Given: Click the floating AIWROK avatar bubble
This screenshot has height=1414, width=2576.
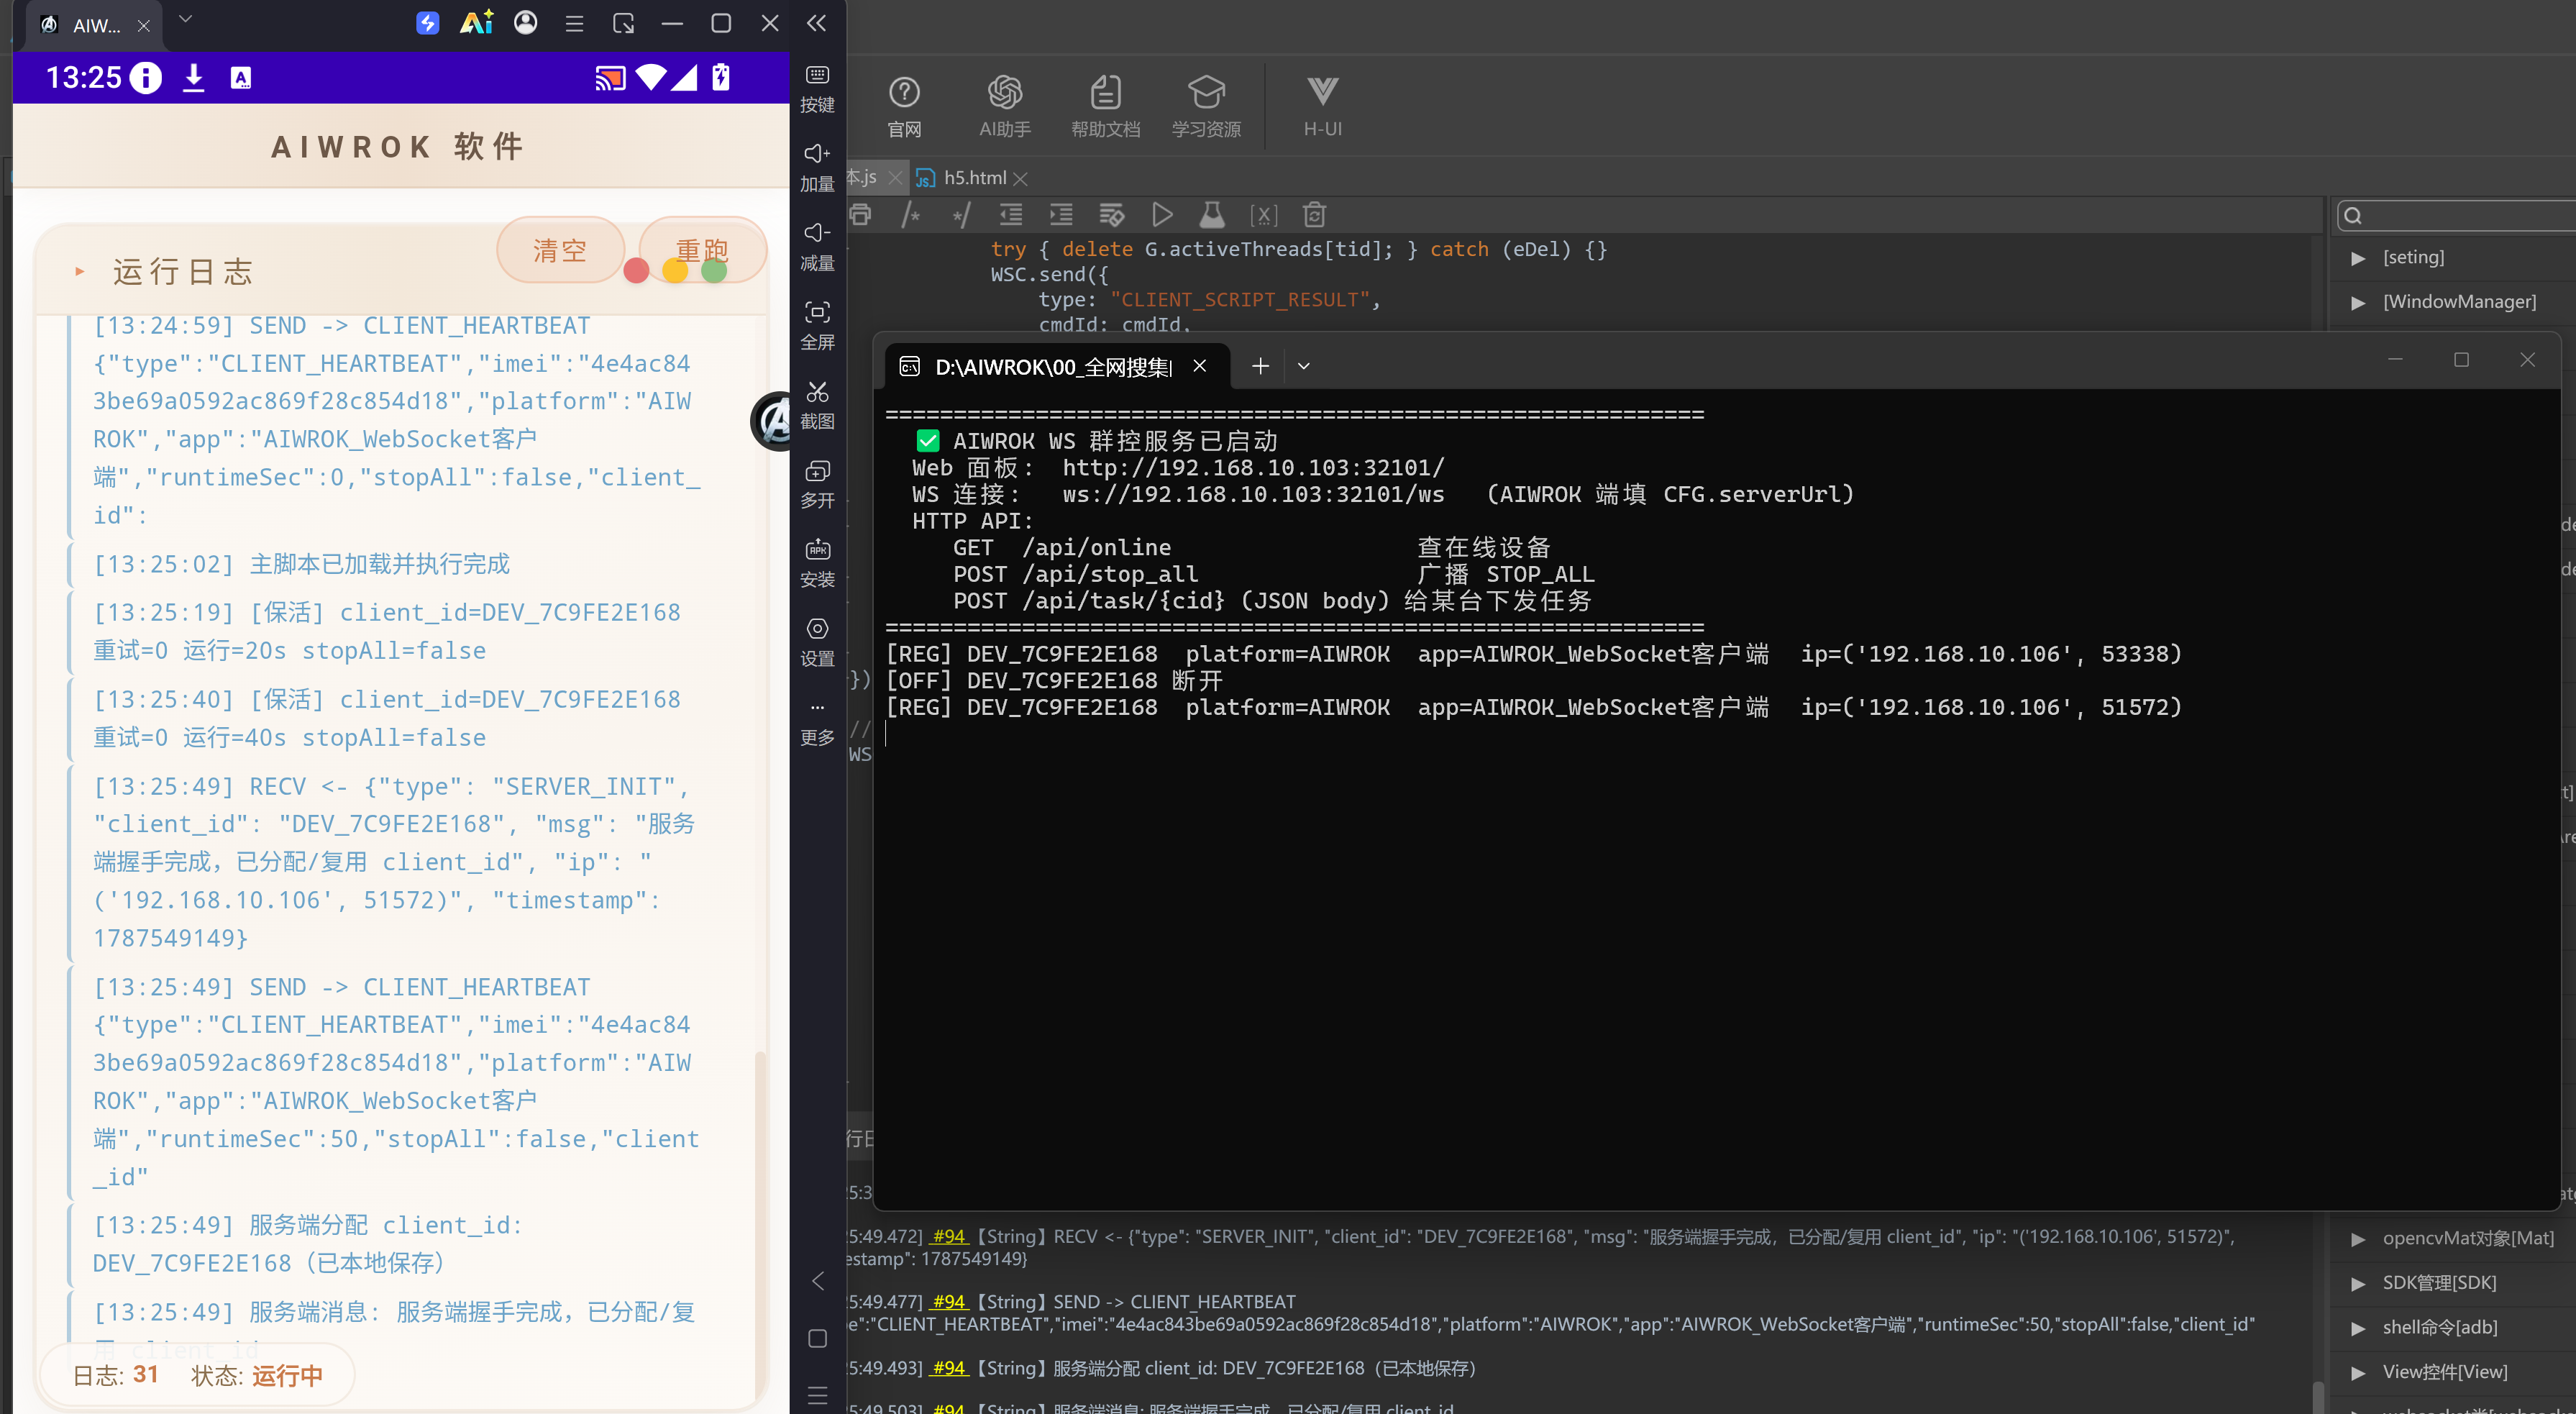Looking at the screenshot, I should point(772,421).
